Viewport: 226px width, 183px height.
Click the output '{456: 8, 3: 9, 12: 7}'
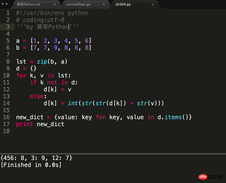[x=36, y=158]
